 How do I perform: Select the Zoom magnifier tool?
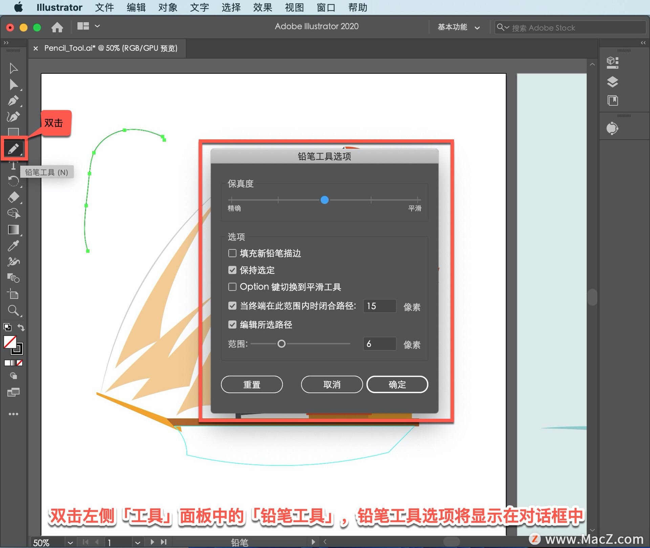[x=14, y=311]
